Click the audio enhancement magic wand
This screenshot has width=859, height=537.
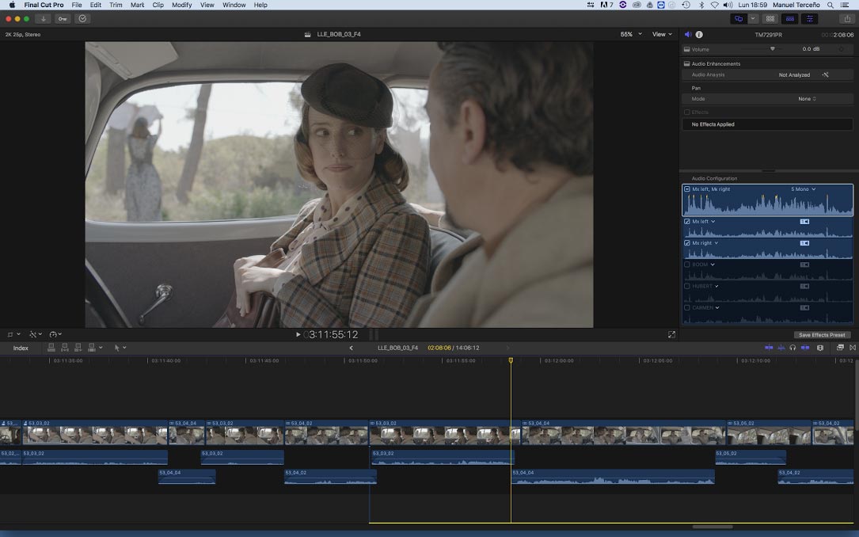tap(825, 75)
